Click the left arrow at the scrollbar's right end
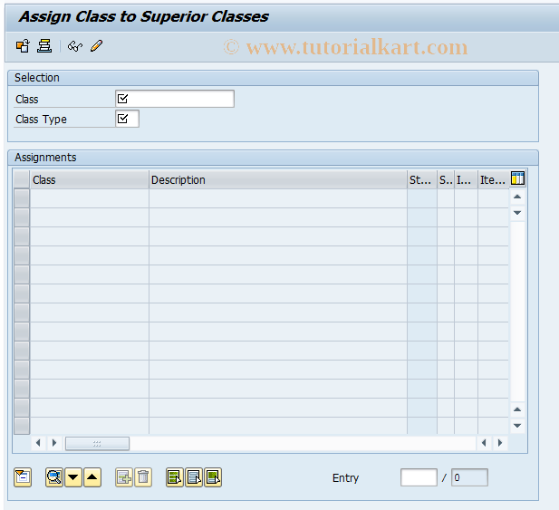559x510 pixels. click(x=484, y=443)
